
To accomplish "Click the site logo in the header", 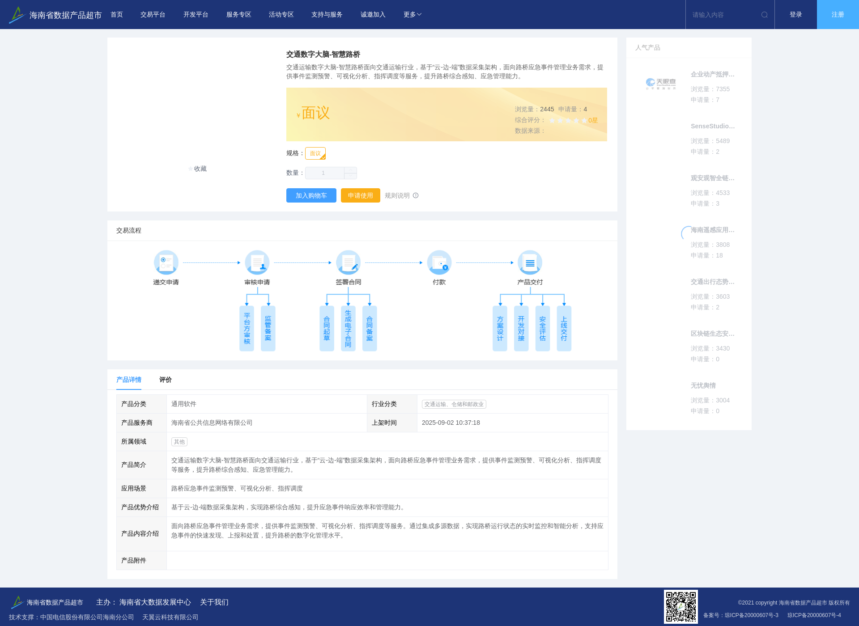I will tap(55, 15).
